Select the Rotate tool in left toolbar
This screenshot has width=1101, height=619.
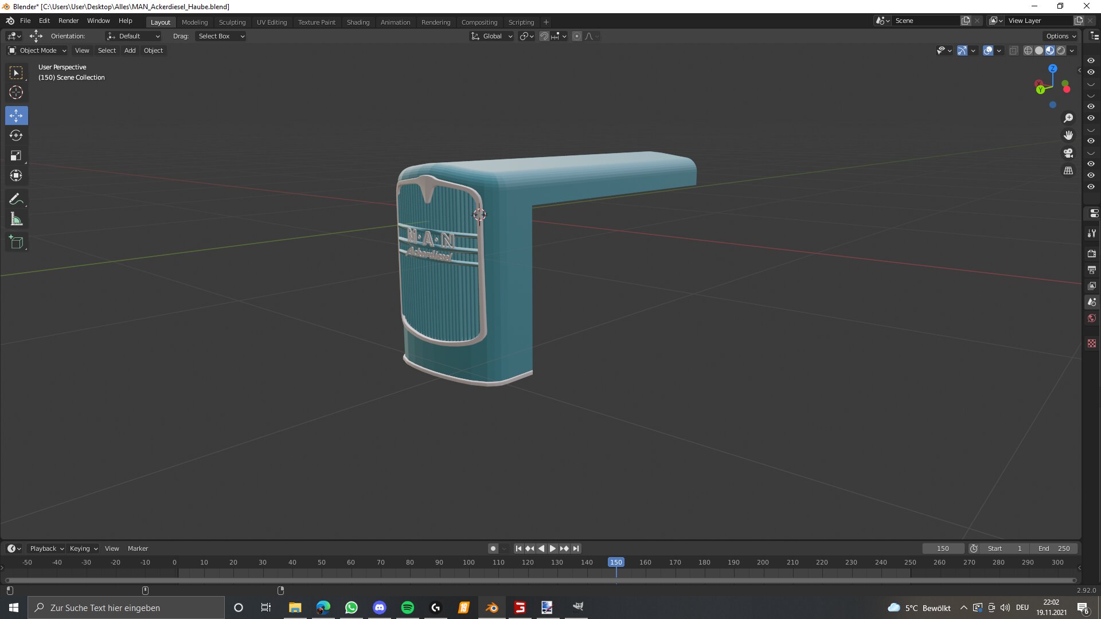coord(16,136)
